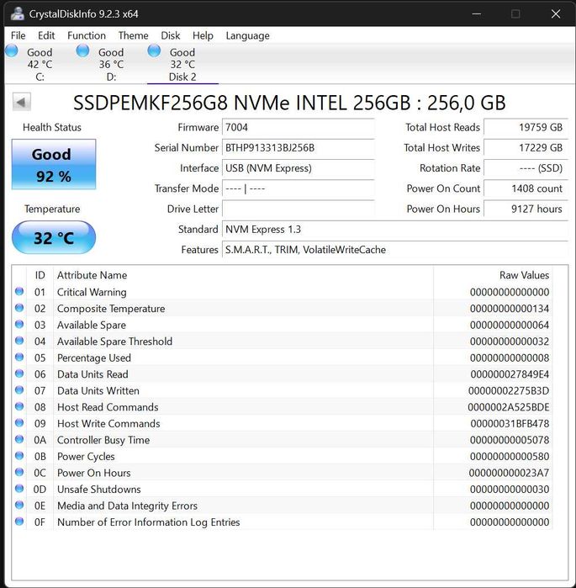Click the 32 °C temperature button
The image size is (576, 588).
pos(54,237)
